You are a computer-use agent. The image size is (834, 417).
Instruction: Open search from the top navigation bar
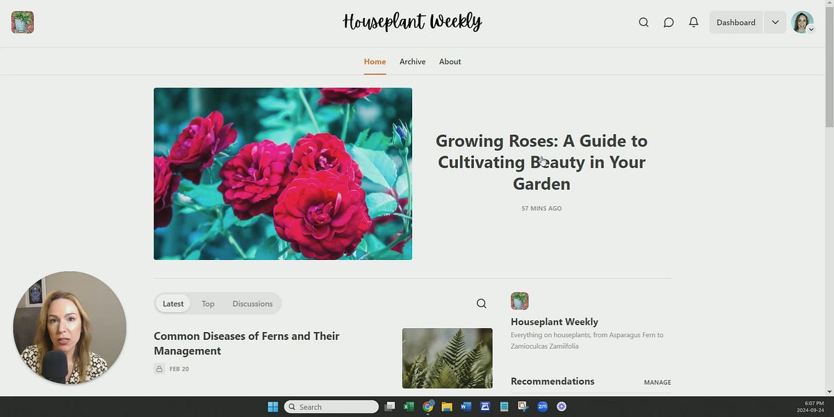point(643,22)
